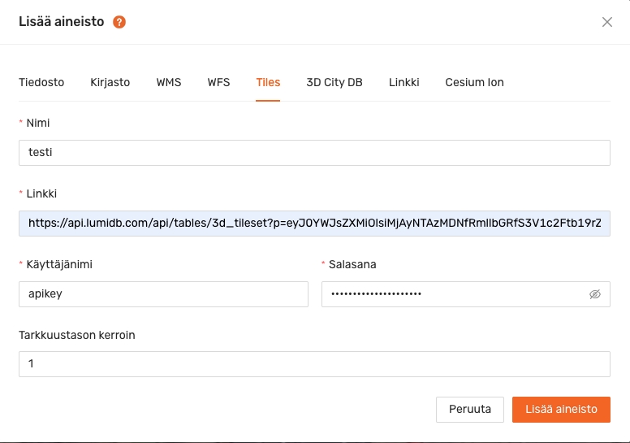Open the Linkki tab in tab bar
630x443 pixels.
pos(404,82)
